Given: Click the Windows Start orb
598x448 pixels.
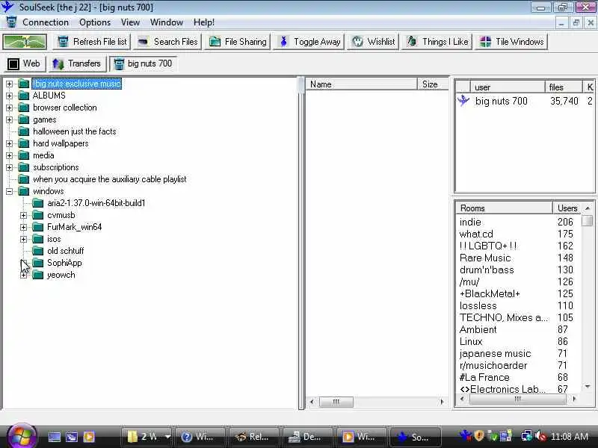Looking at the screenshot, I should [22, 436].
